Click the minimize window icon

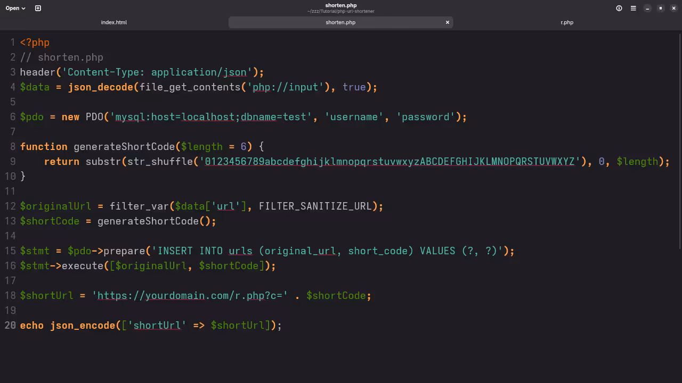coord(647,8)
